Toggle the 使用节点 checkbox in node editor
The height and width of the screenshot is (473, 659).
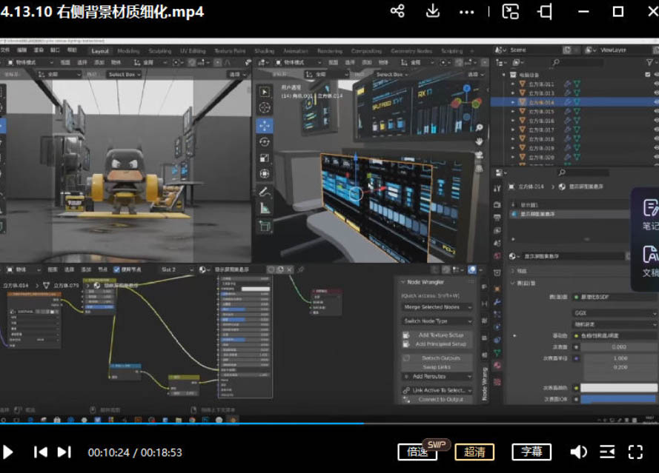click(x=117, y=269)
